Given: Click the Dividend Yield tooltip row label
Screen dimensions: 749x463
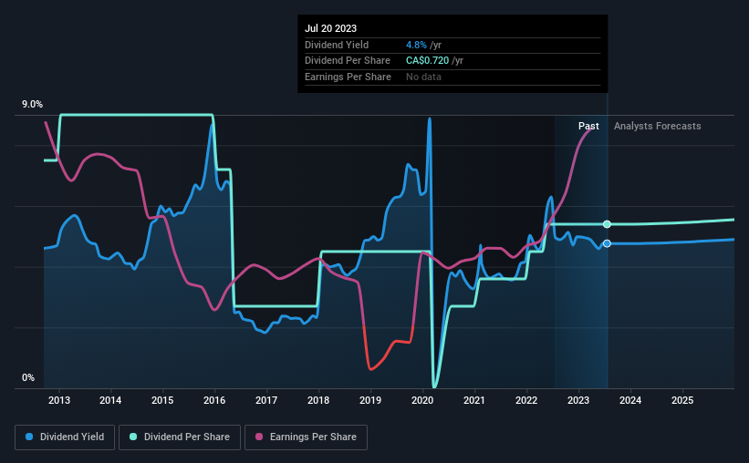Looking at the screenshot, I should click(337, 45).
